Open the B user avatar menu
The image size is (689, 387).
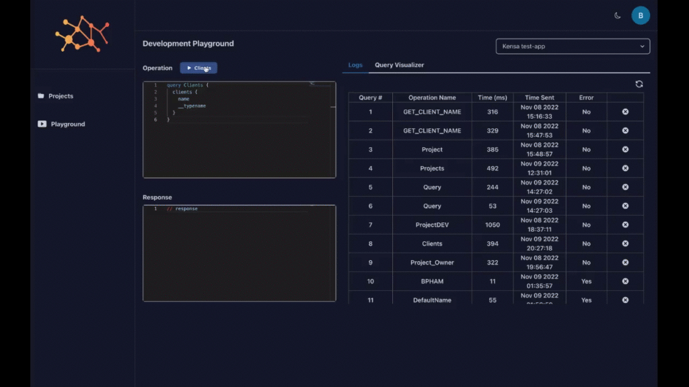point(641,15)
